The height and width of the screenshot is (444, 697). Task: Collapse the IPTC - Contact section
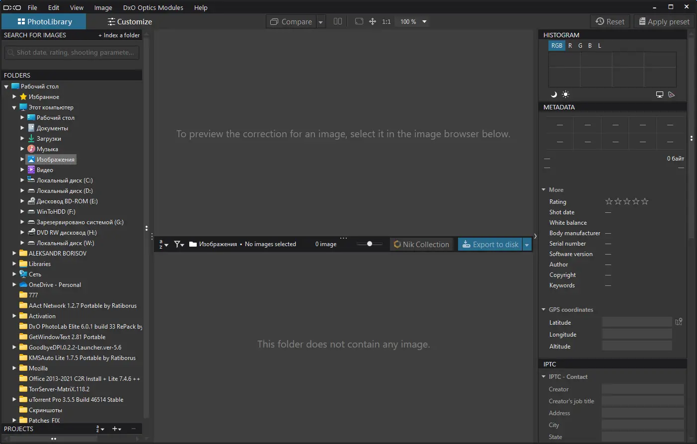coord(543,377)
